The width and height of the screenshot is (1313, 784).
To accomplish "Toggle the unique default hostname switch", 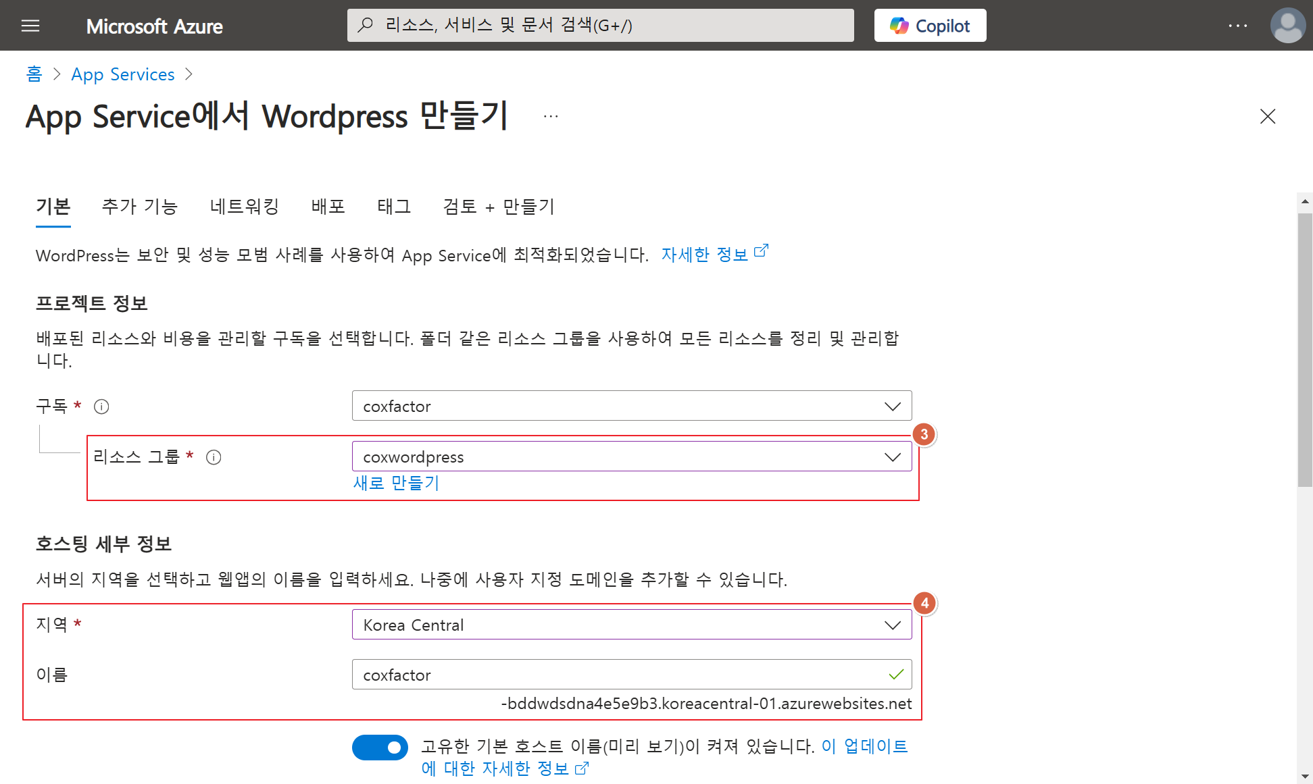I will tap(380, 748).
